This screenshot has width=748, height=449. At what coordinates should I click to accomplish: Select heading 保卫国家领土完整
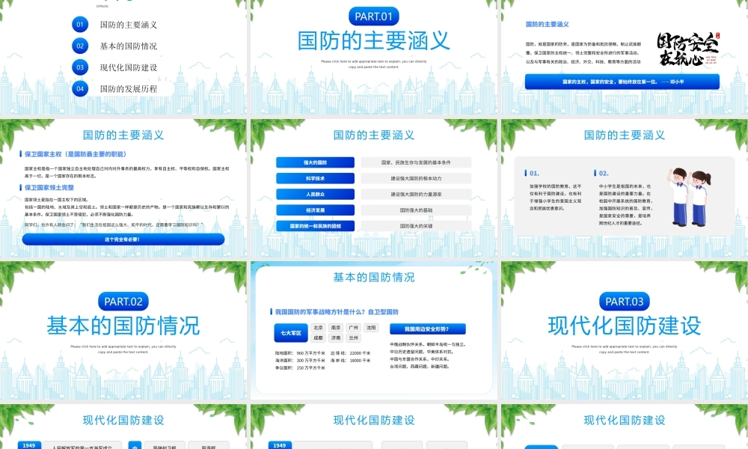(x=49, y=188)
